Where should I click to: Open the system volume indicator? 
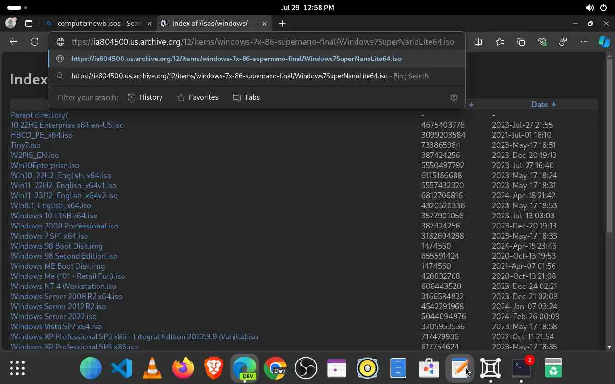590,8
